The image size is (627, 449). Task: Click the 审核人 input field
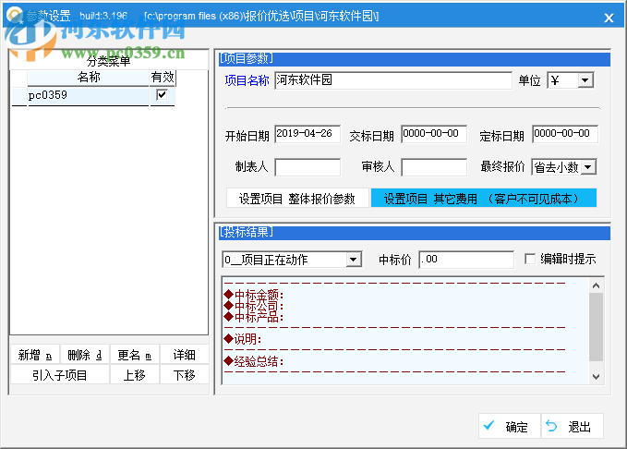pos(434,167)
